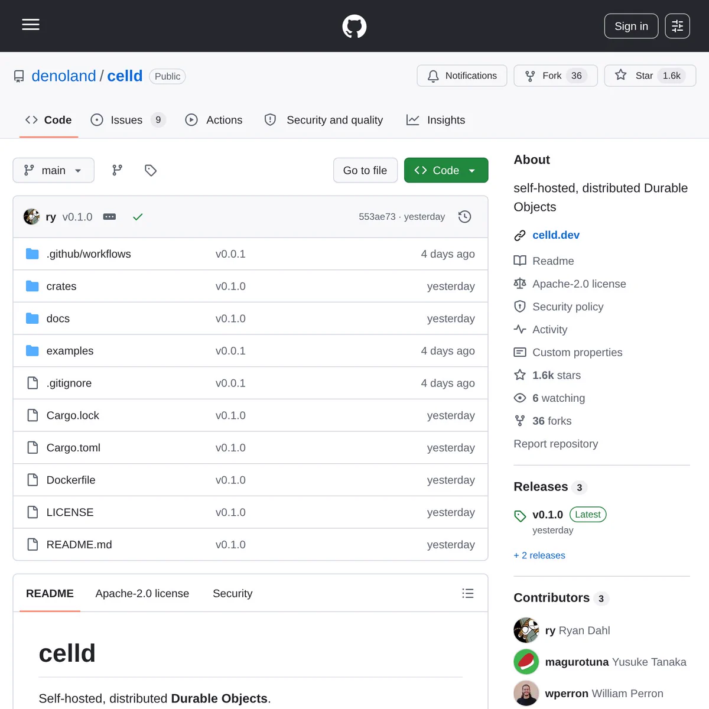The image size is (709, 709).
Task: Click the .github/workflows folder icon
Action: point(32,254)
